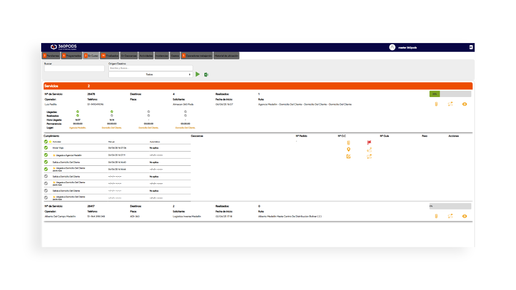Toggle the header check in Cumplimiento list
This screenshot has height=290, width=516.
pyautogui.click(x=46, y=142)
